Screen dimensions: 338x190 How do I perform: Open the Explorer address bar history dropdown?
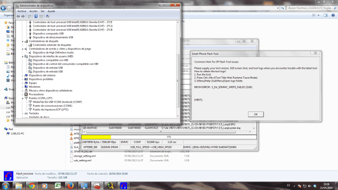278,8
